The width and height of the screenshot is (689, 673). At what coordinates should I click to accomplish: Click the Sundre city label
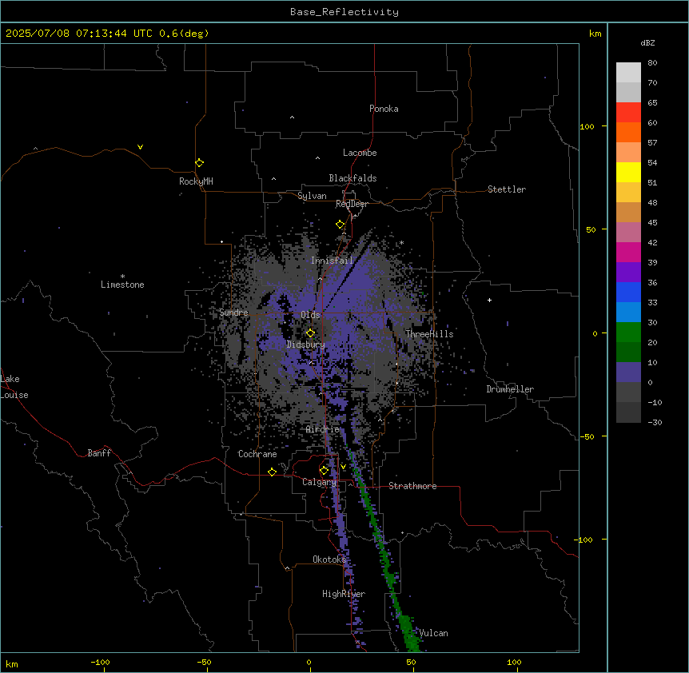[x=233, y=313]
